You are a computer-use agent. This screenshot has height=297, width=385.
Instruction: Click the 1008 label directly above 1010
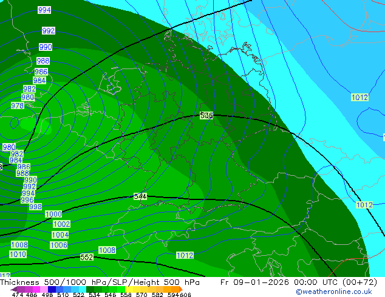tap(19, 244)
